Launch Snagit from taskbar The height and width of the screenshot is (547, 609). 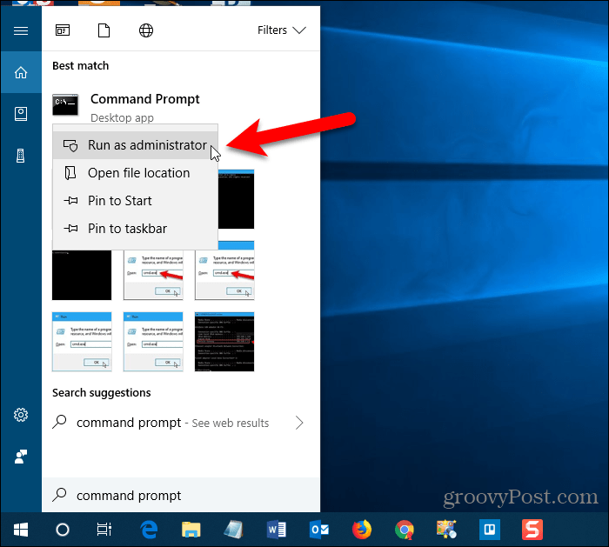point(532,530)
